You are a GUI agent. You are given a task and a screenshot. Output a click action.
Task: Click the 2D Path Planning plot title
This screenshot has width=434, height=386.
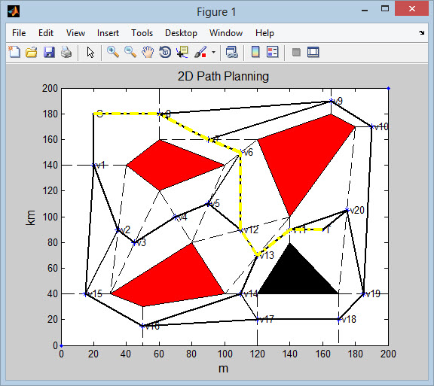tap(223, 76)
